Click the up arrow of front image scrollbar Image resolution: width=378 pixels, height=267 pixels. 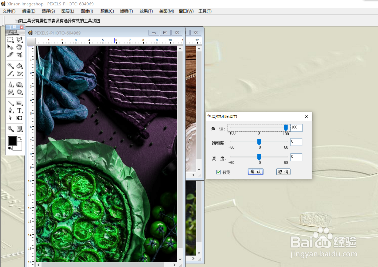point(180,49)
